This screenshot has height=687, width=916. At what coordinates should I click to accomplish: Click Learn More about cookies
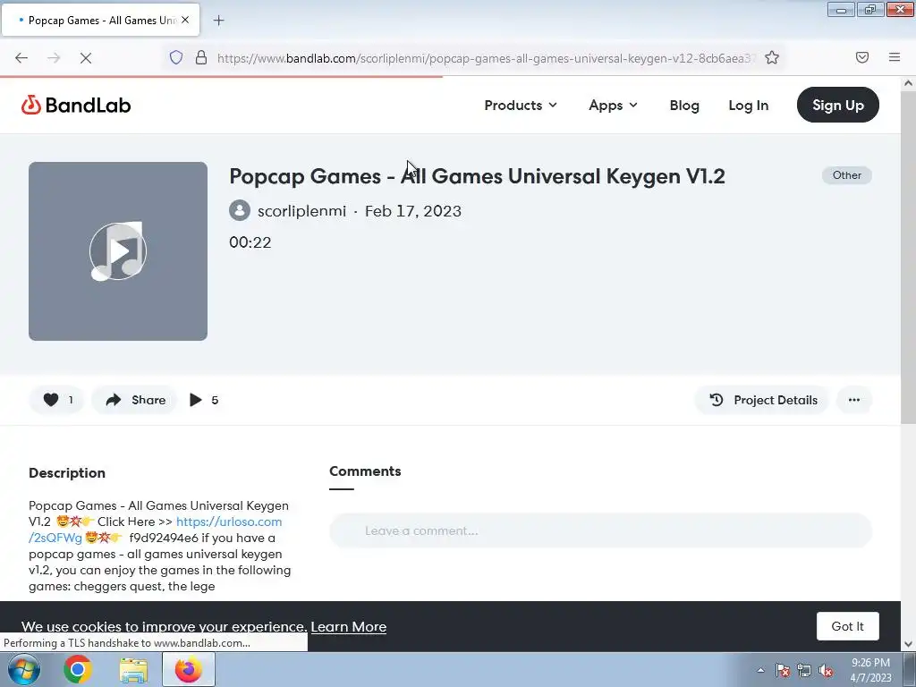(x=348, y=627)
